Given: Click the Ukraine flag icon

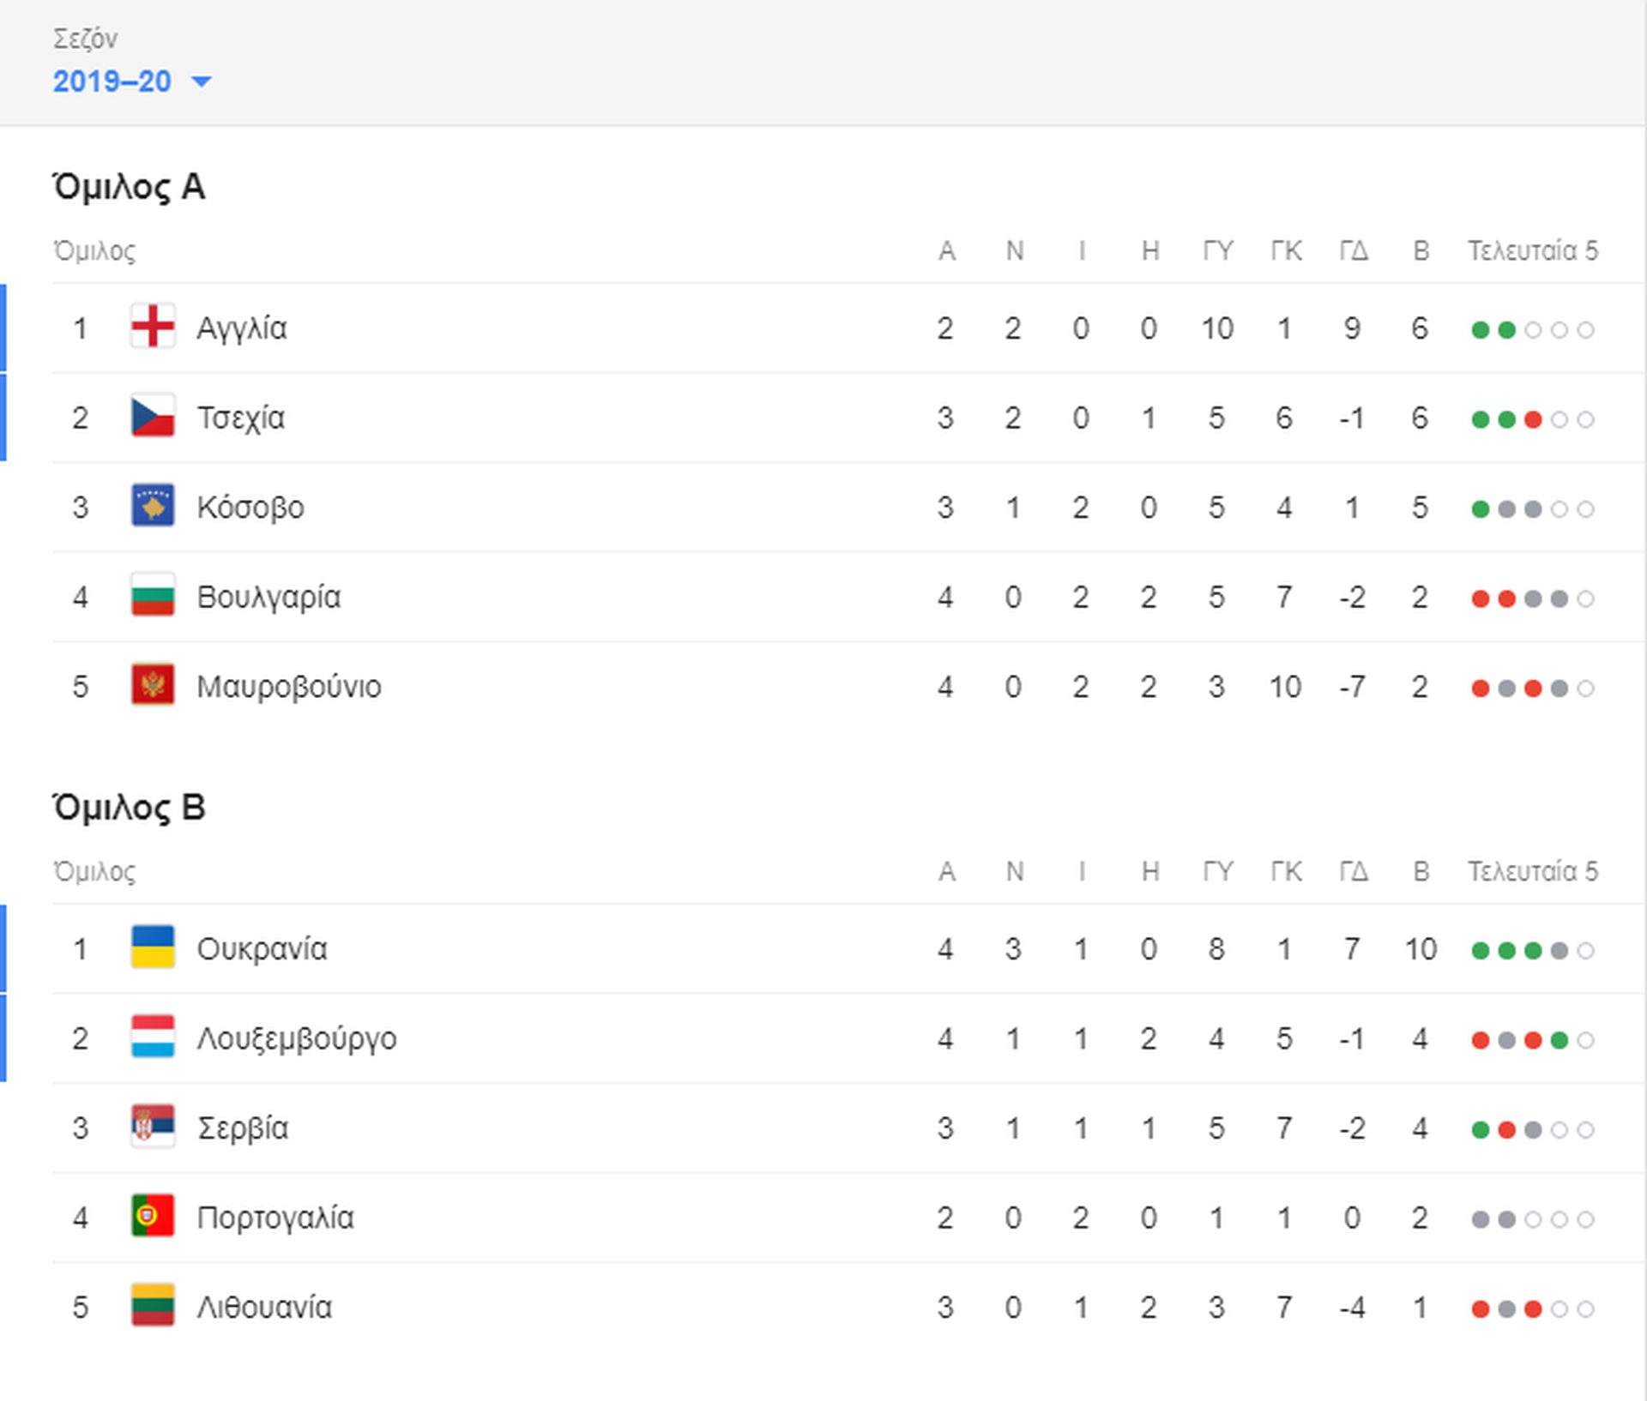Looking at the screenshot, I should tap(153, 947).
